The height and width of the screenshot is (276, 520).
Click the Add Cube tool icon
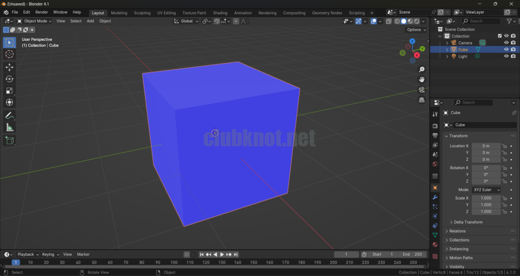pos(9,140)
